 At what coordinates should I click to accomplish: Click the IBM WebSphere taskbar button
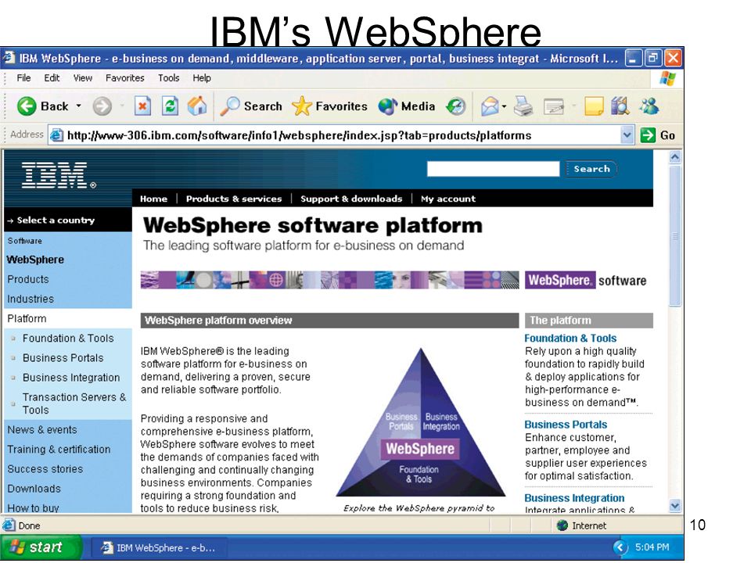[x=159, y=547]
